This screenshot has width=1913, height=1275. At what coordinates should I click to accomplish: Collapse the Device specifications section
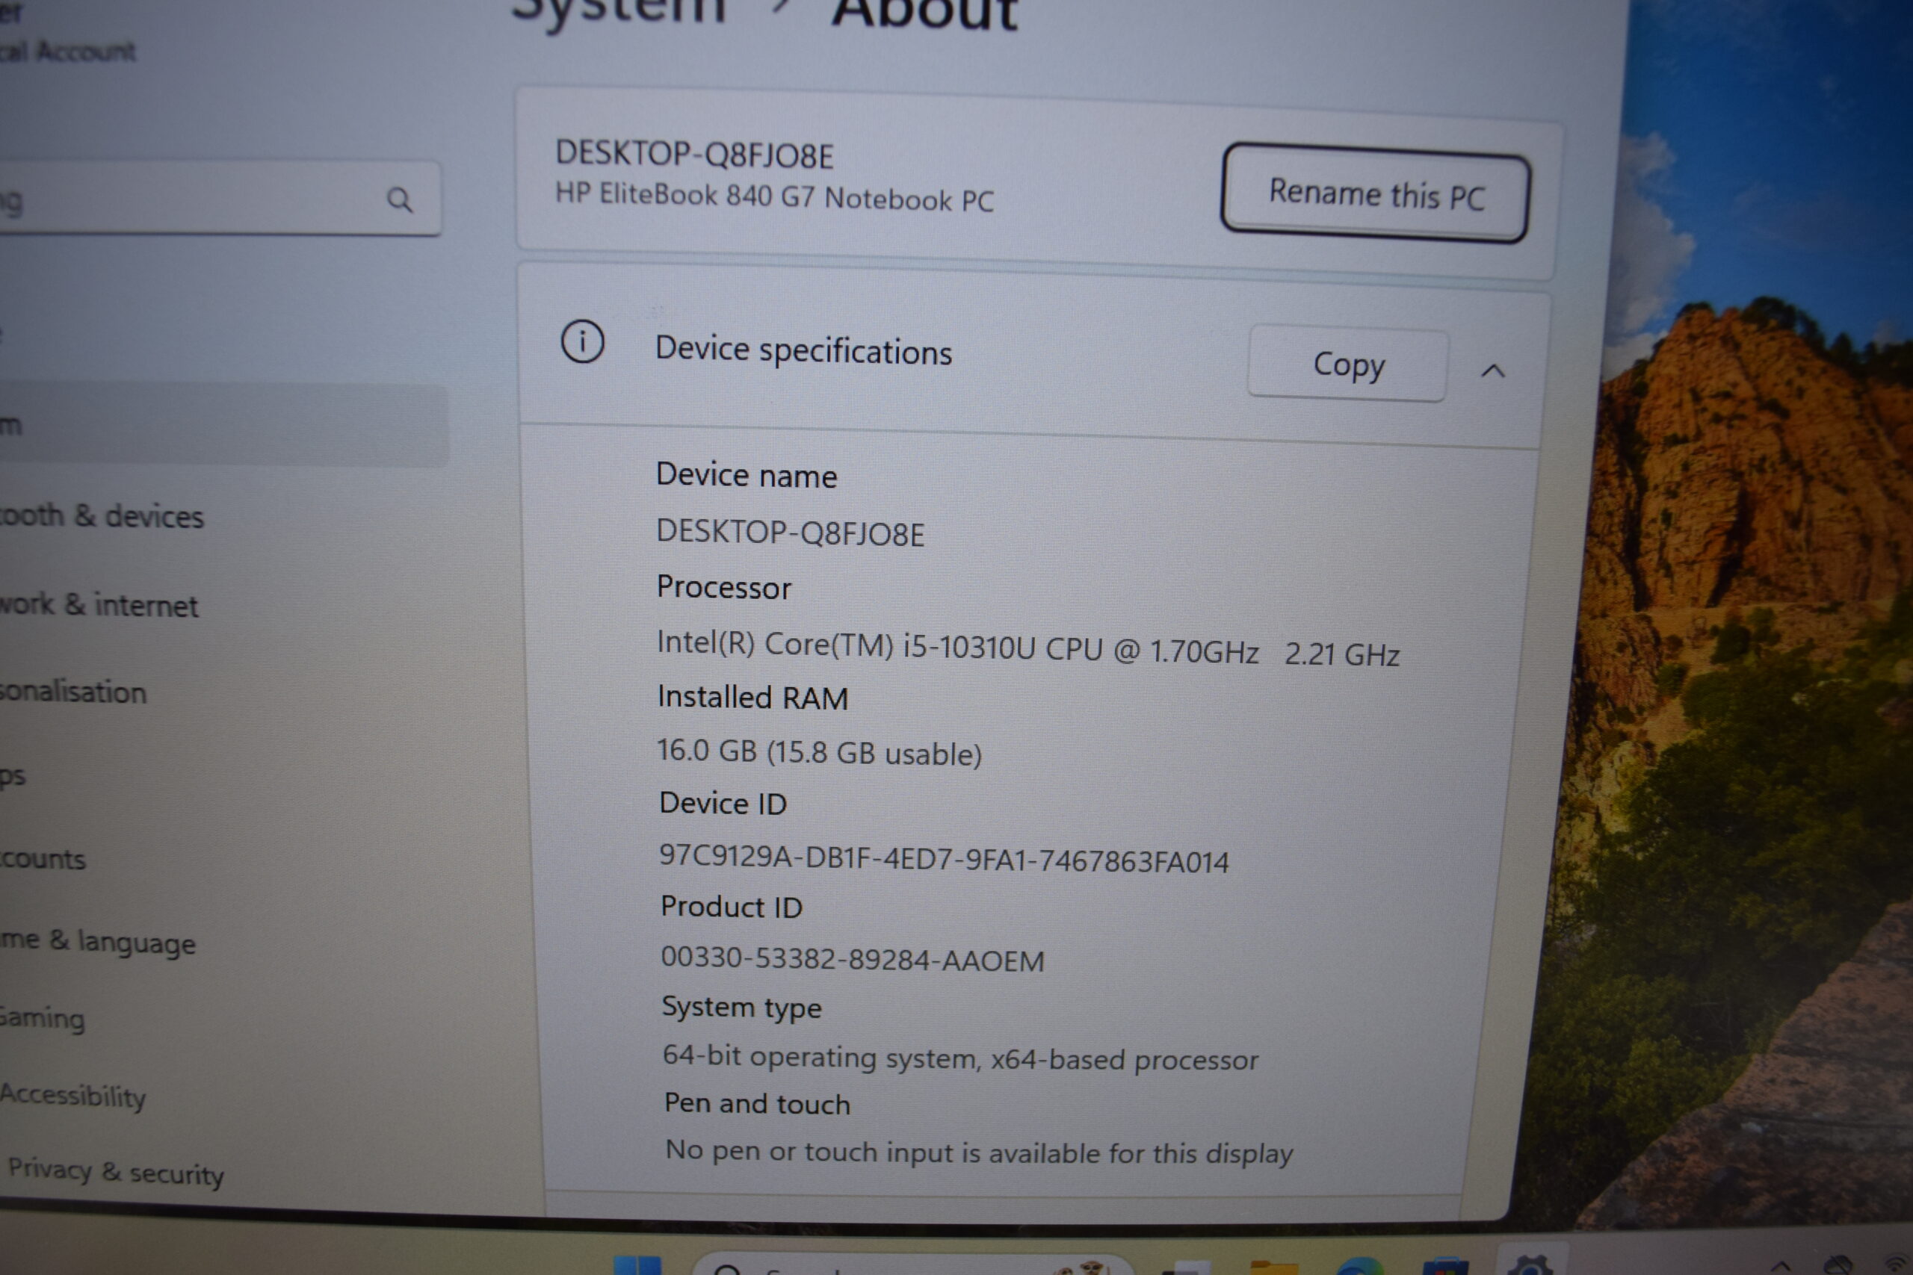pos(1493,372)
